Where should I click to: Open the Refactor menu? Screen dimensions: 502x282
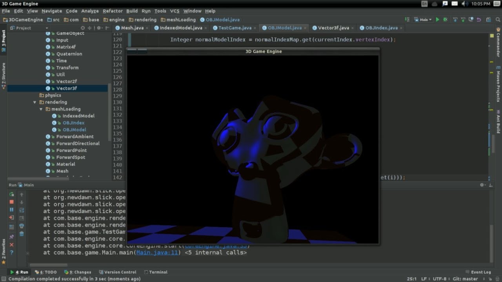pos(113,11)
